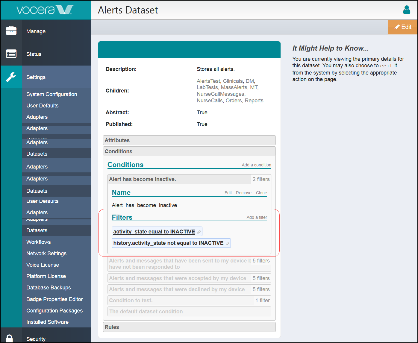
Task: Expand the default dataset condition
Action: click(x=189, y=311)
